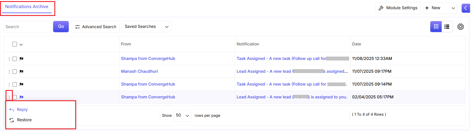Switch to the list view icon
This screenshot has height=131, width=471.
click(x=447, y=27)
